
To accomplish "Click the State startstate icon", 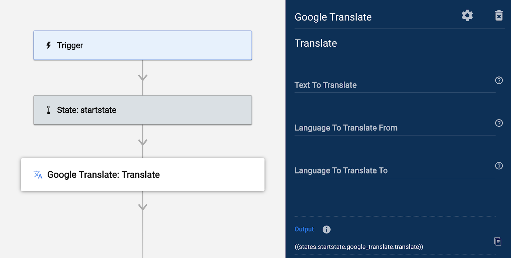I will (49, 110).
